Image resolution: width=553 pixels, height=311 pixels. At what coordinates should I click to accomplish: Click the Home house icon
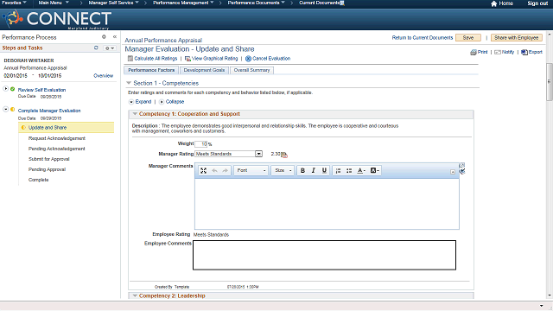[x=493, y=3]
